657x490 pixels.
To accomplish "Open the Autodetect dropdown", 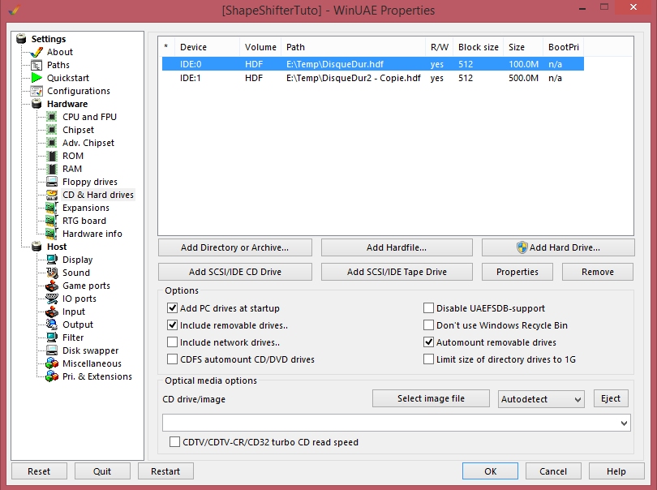I will point(541,399).
